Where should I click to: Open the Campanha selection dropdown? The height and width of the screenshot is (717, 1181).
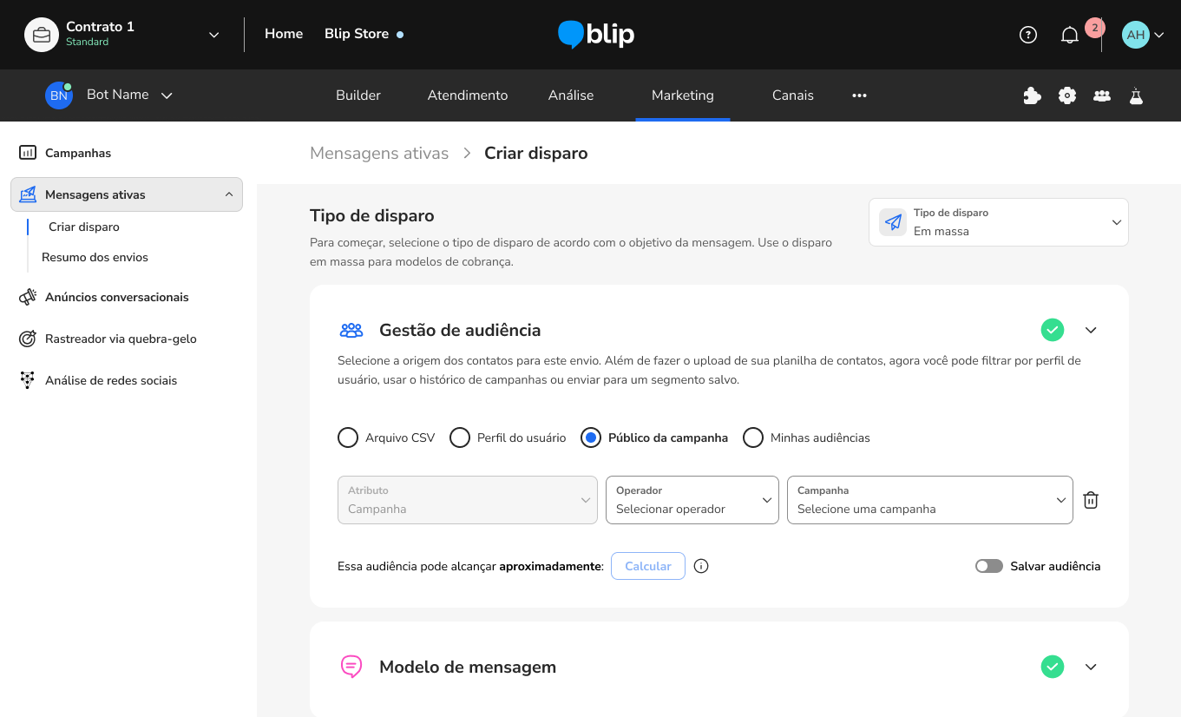point(929,500)
